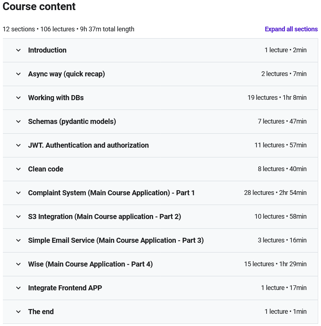
Task: Click the chevron arrow for Working with DBs
Action: [18, 98]
